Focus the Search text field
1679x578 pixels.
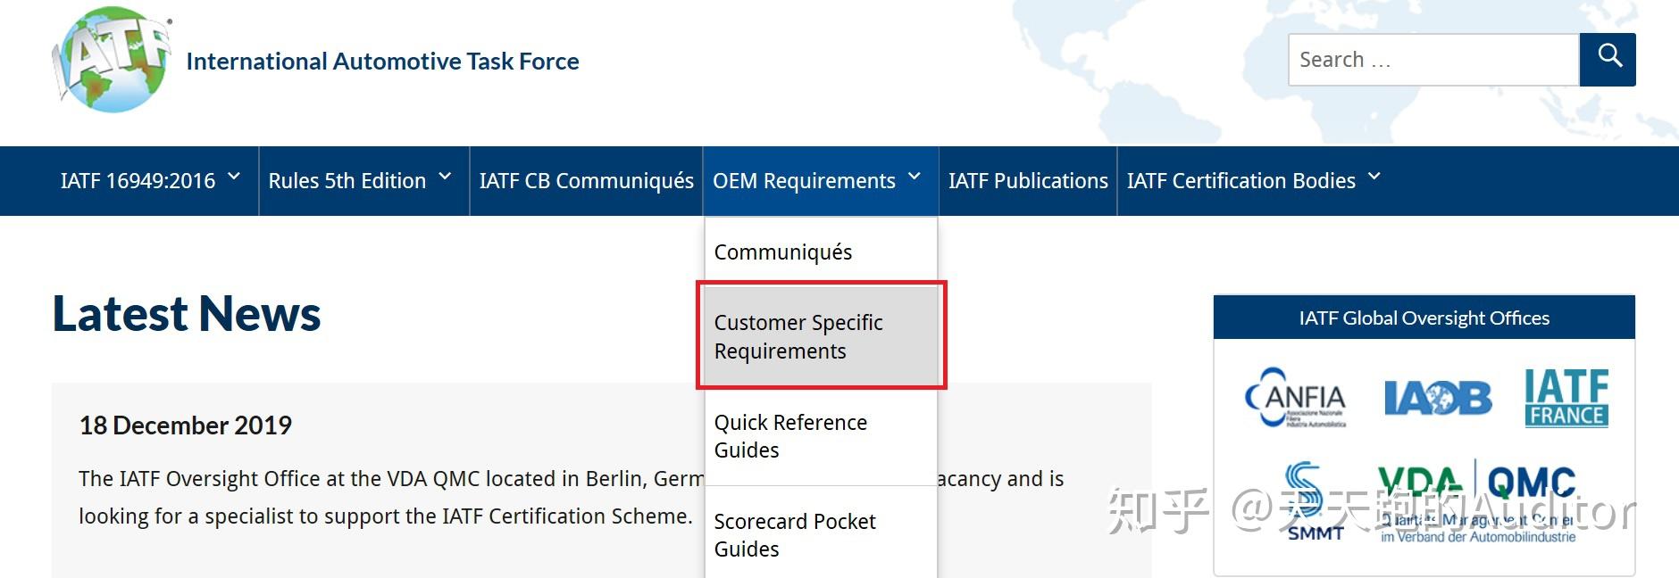coord(1433,60)
